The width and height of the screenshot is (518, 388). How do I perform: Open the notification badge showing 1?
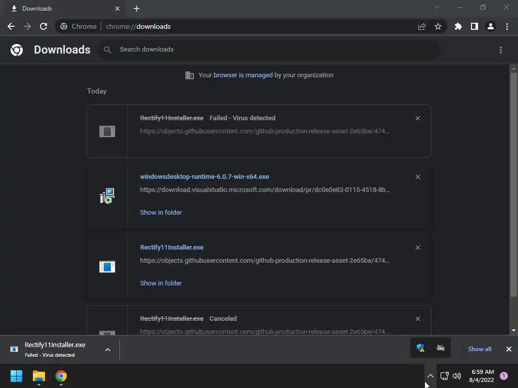(504, 376)
